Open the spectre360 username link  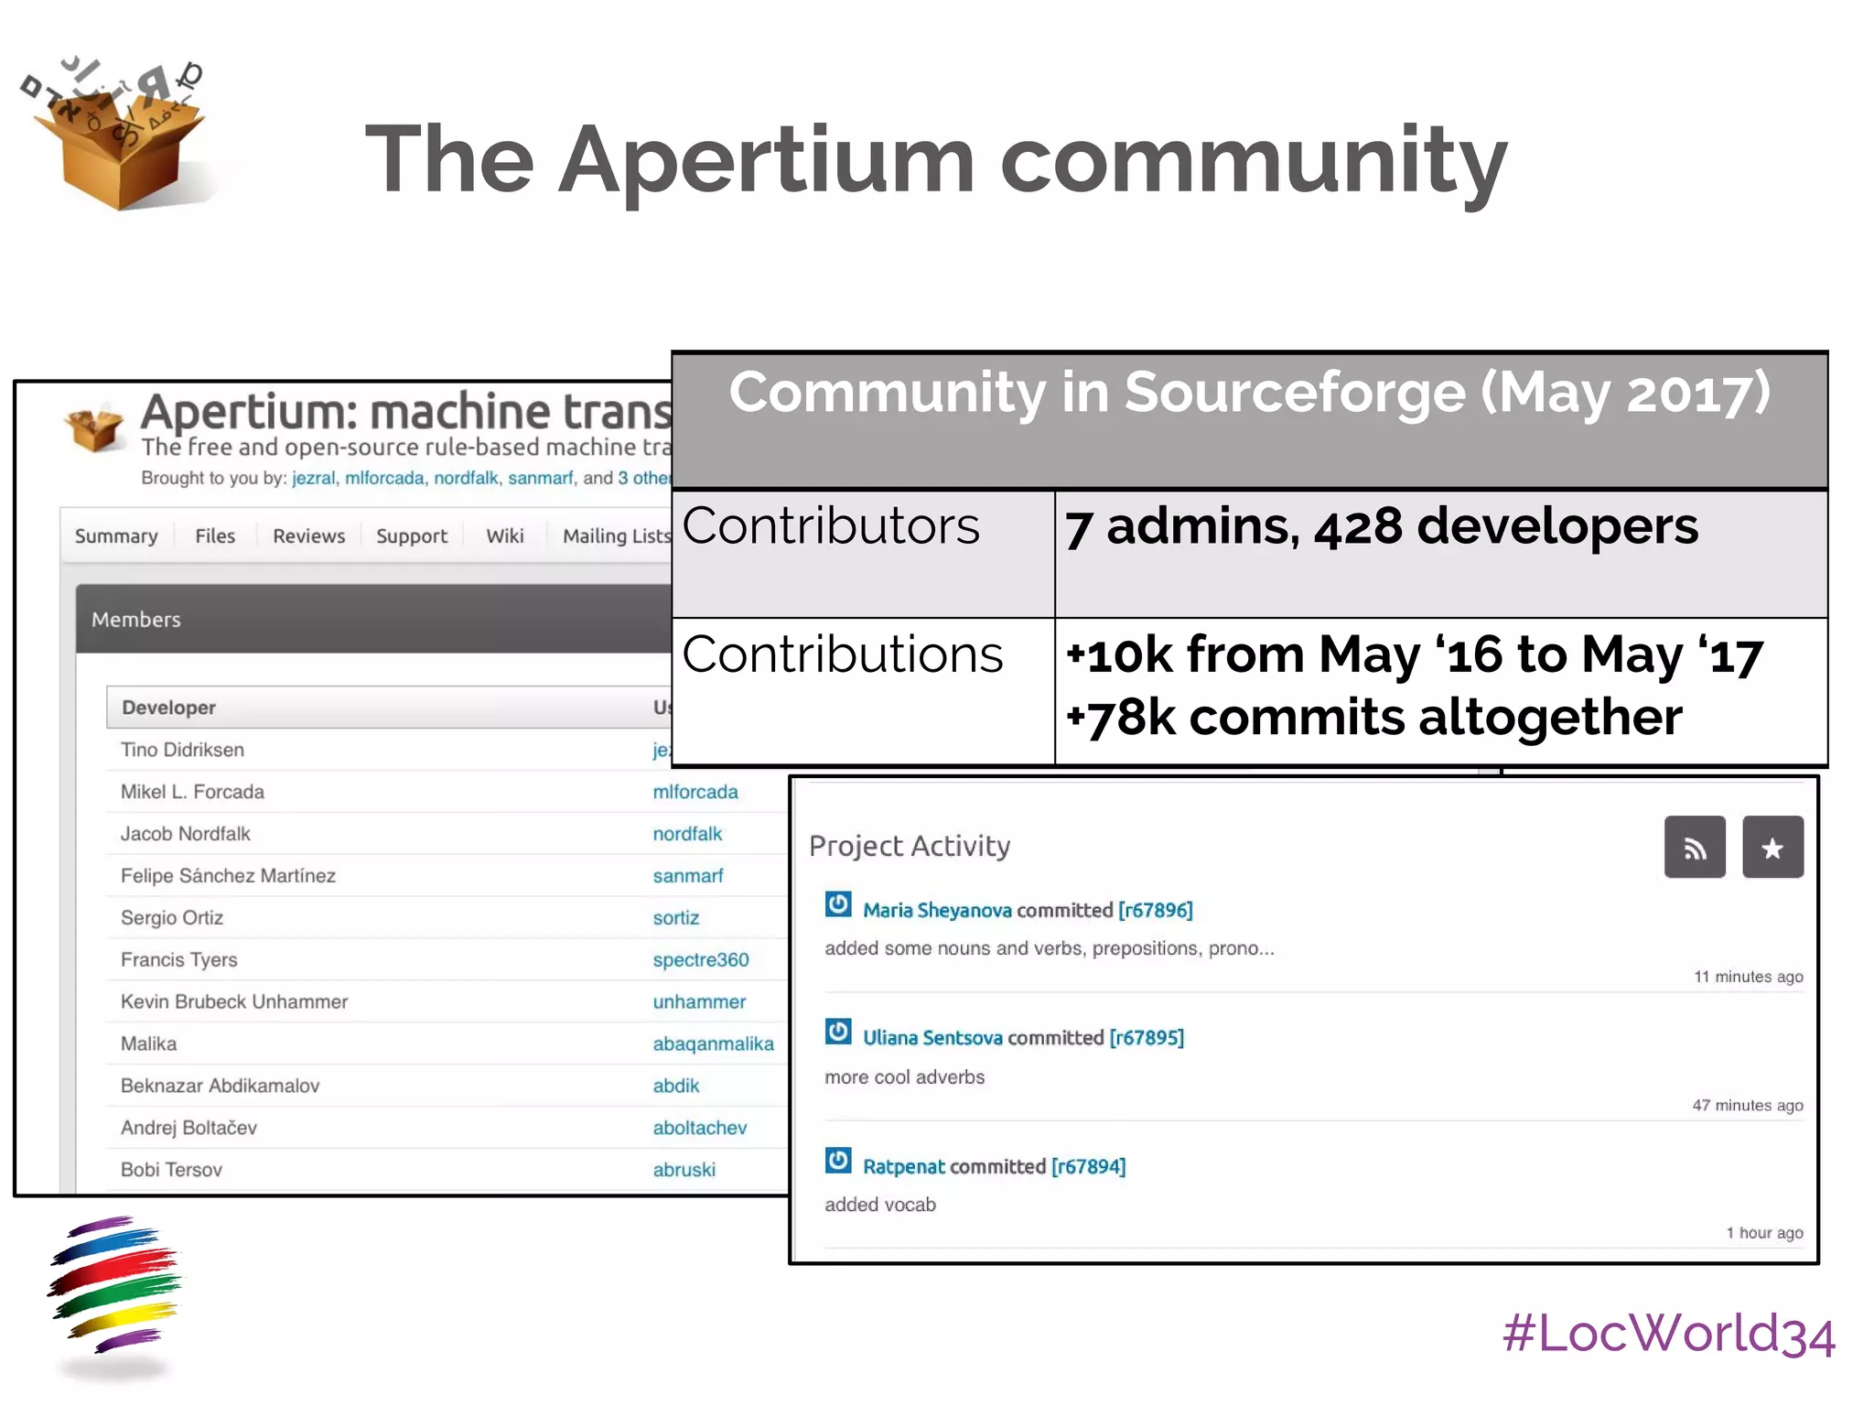point(701,960)
